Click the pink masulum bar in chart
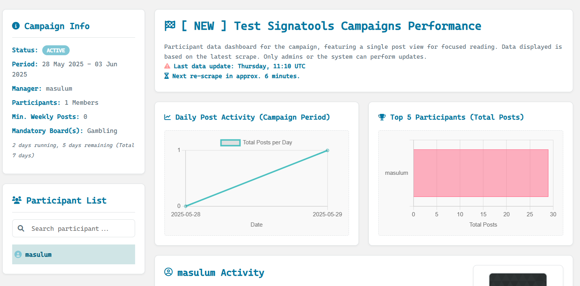Image resolution: width=580 pixels, height=286 pixels. tap(481, 173)
